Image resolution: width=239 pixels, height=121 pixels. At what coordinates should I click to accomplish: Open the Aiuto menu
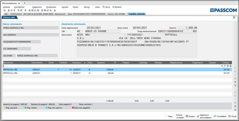point(98,7)
